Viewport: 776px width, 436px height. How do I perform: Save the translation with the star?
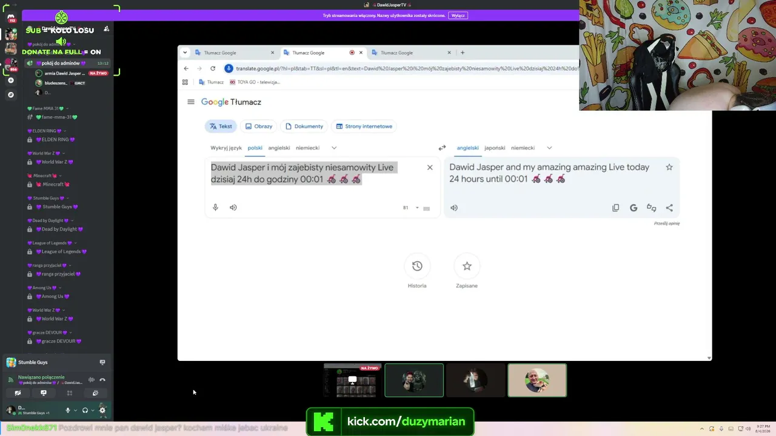pyautogui.click(x=669, y=167)
